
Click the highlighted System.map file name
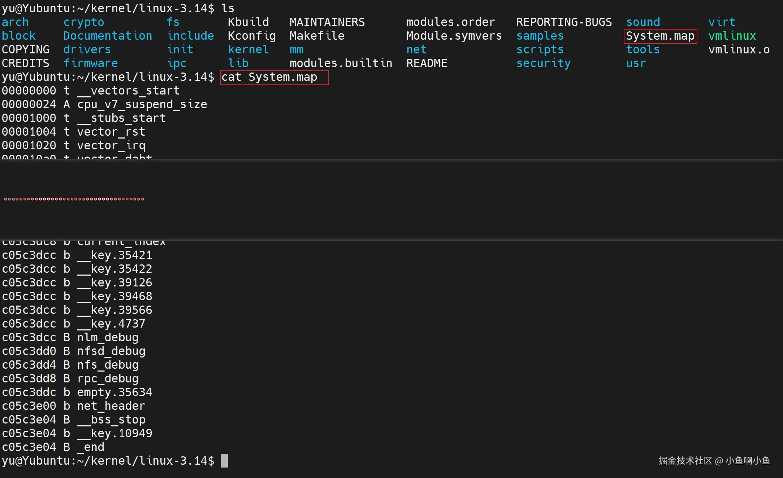pos(660,36)
